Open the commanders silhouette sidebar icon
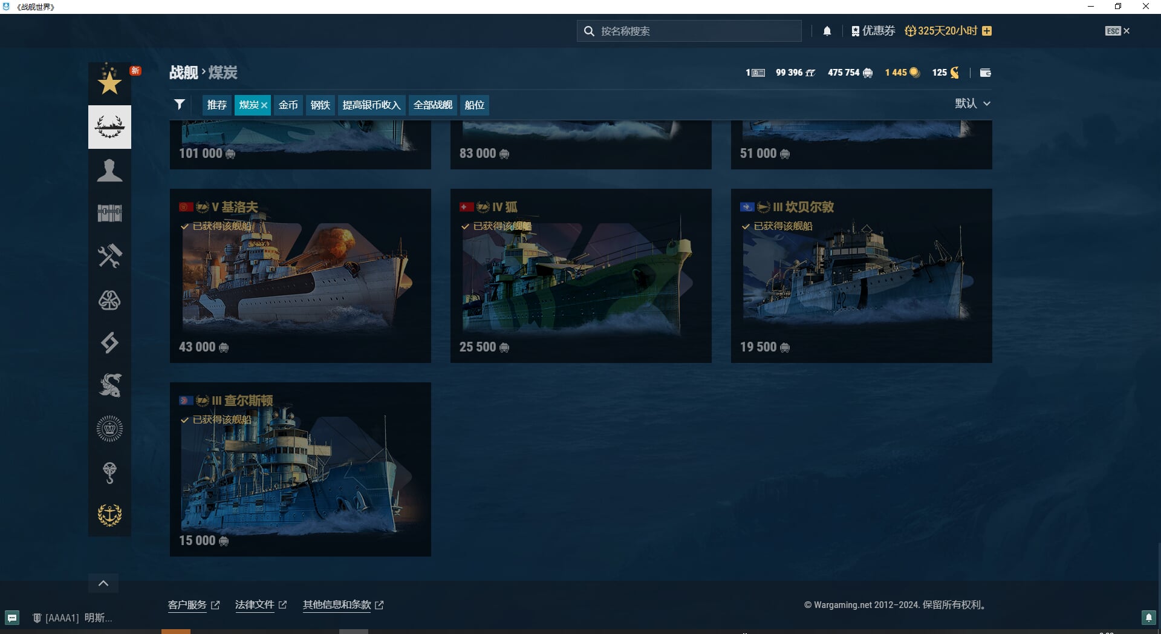This screenshot has width=1161, height=634. pos(109,171)
